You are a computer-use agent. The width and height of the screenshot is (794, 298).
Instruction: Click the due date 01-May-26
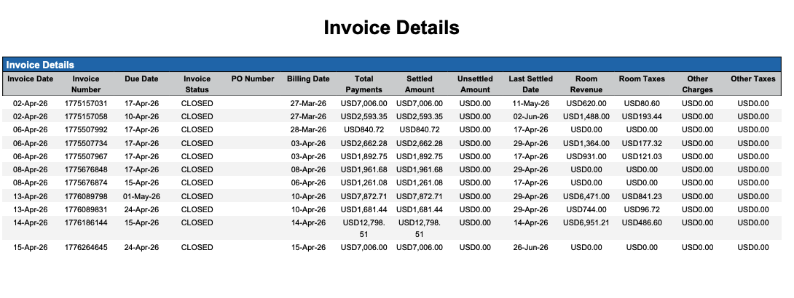[142, 196]
